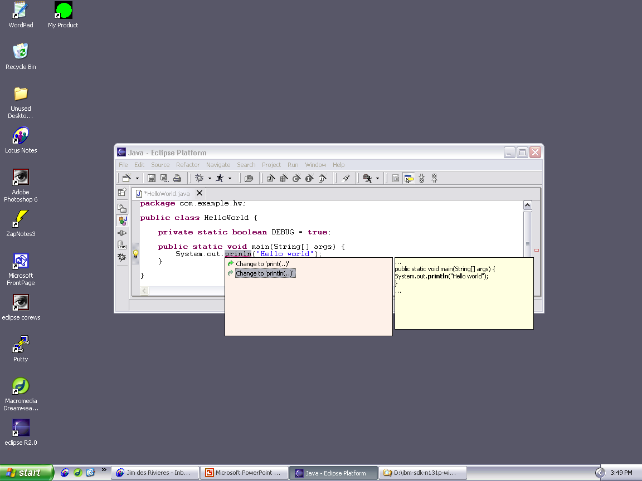
Task: Click the Open Perspective icon in sidebar
Action: 122,193
